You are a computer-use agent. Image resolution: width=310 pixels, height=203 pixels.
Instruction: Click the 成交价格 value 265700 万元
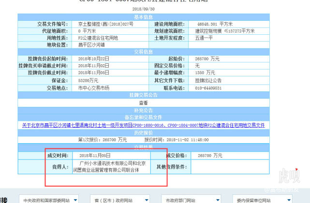(207, 156)
